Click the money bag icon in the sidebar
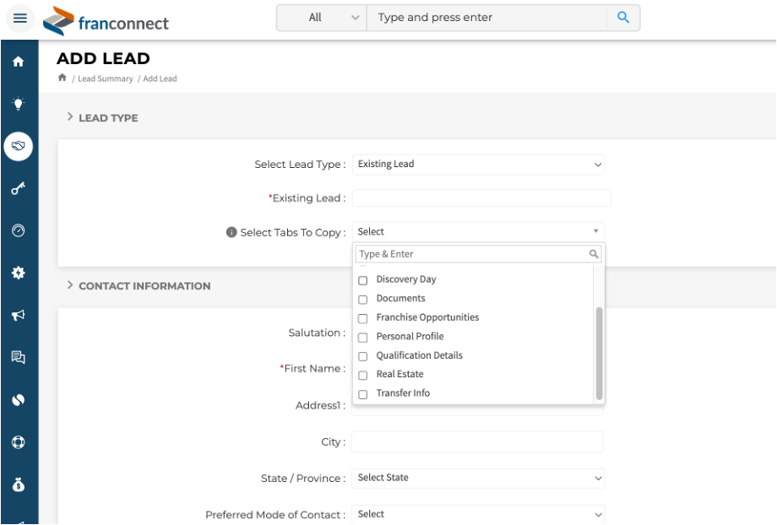 click(x=19, y=484)
